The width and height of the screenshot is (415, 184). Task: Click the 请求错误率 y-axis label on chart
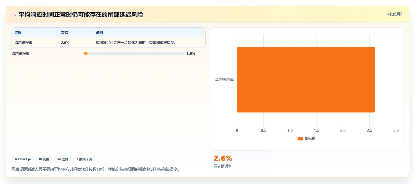(224, 80)
